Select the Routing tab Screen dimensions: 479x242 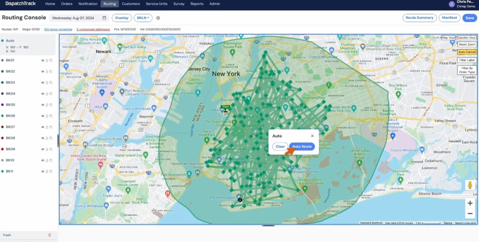[x=109, y=4]
